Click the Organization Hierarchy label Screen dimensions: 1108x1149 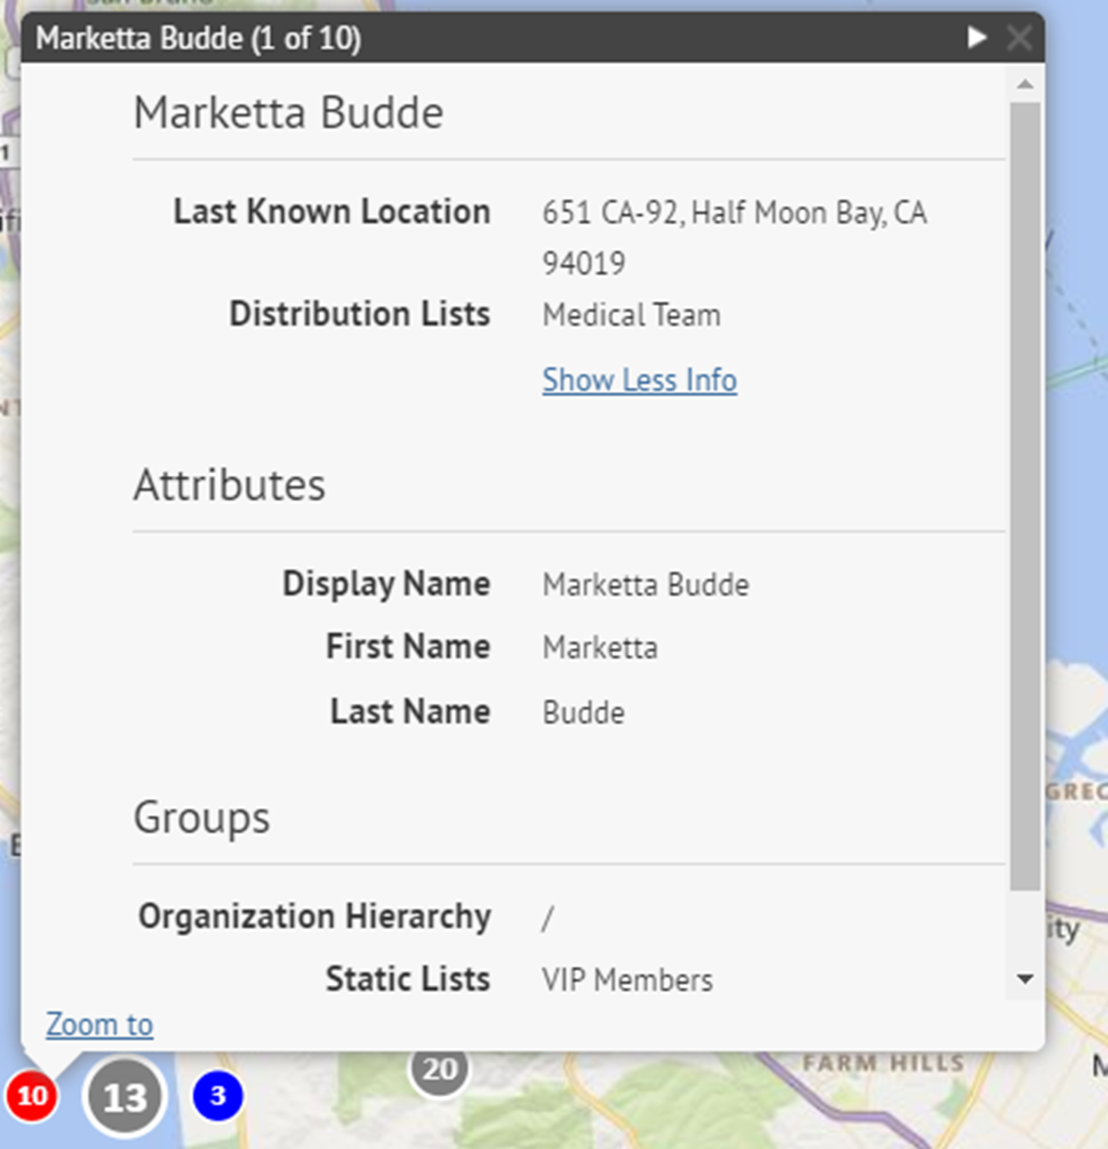point(314,917)
